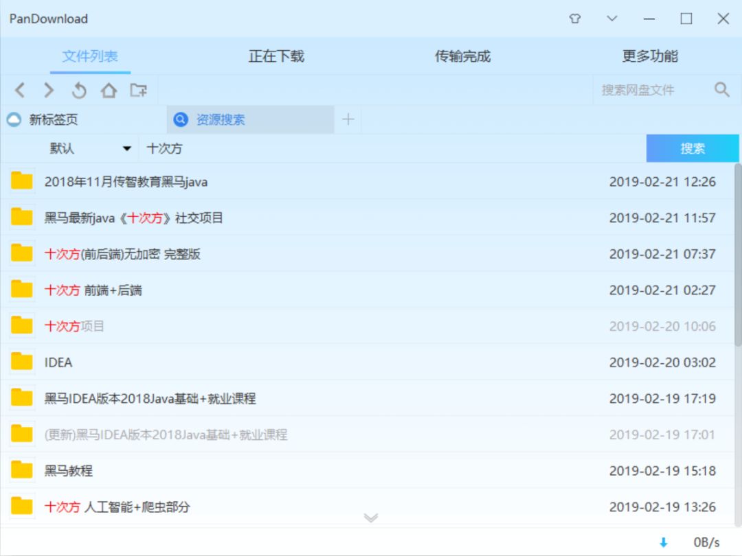Open the title bar dropdown menu arrow

pyautogui.click(x=612, y=19)
